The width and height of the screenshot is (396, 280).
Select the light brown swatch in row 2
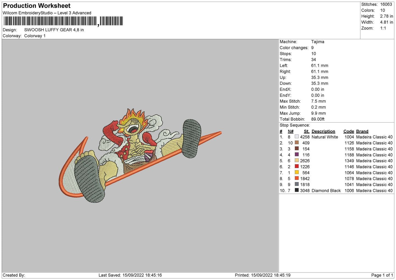click(x=297, y=143)
